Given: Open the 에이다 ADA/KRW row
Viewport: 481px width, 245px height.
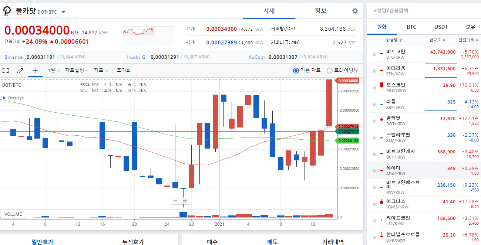Looking at the screenshot, I should point(424,171).
